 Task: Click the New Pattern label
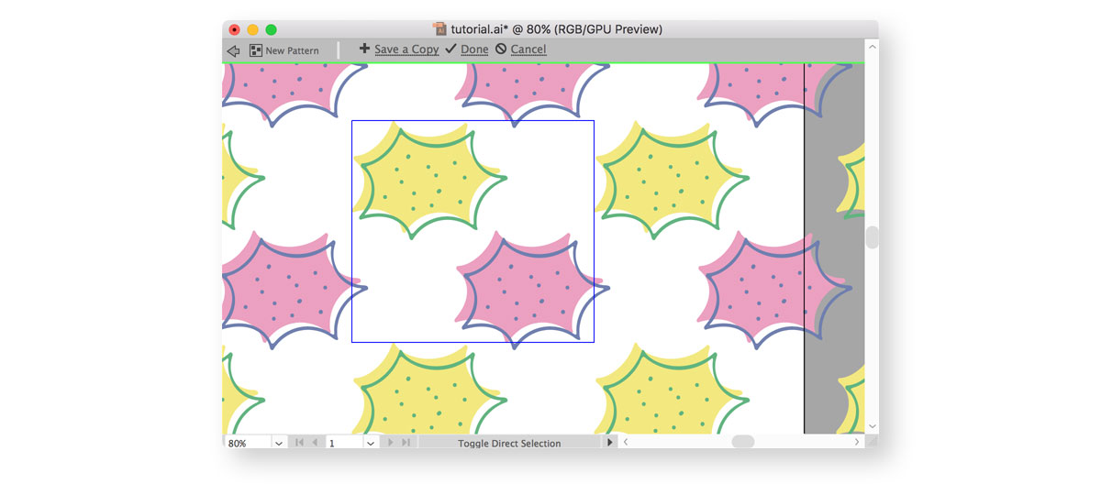[x=292, y=50]
